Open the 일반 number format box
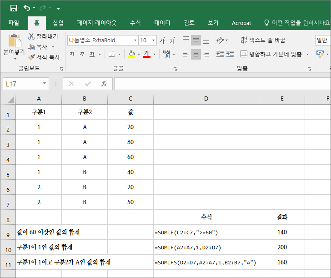The height and width of the screenshot is (278, 331). pyautogui.click(x=323, y=40)
